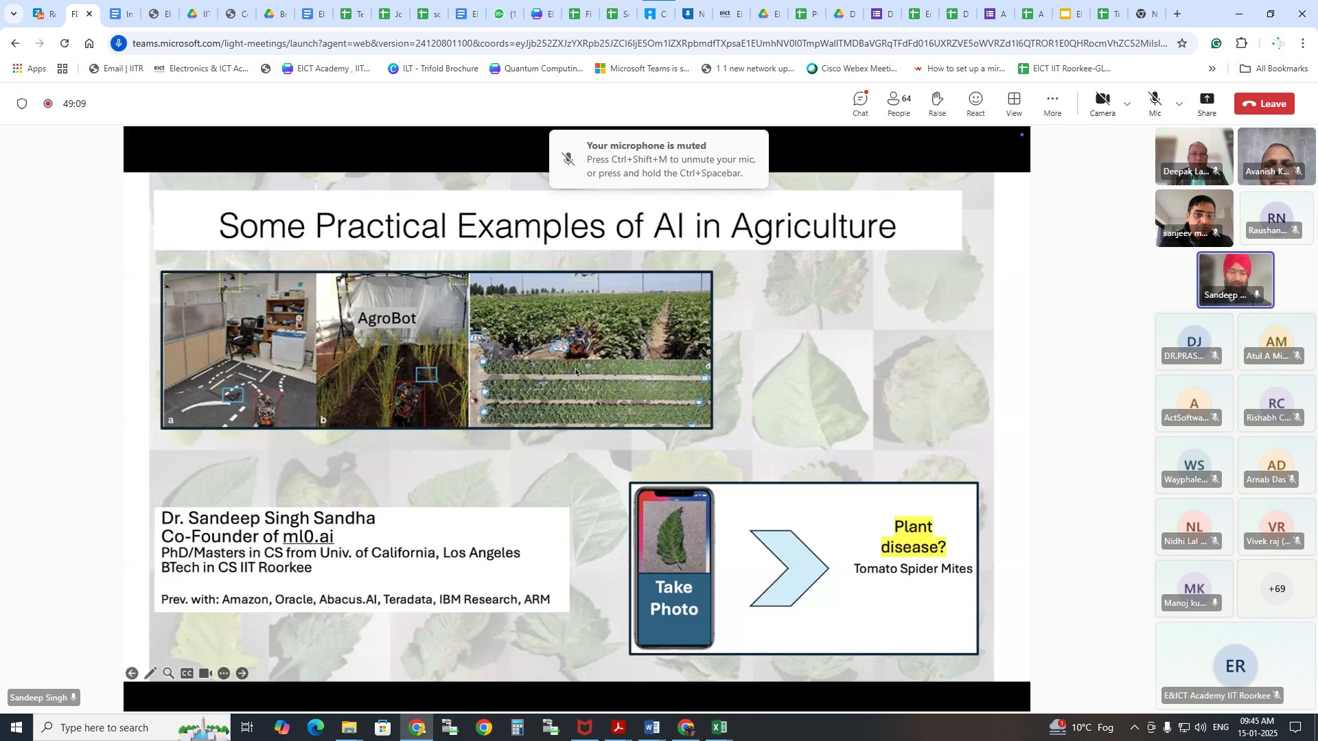Screen dimensions: 1318x741
Task: Open the meeting Chat panel
Action: 860,104
